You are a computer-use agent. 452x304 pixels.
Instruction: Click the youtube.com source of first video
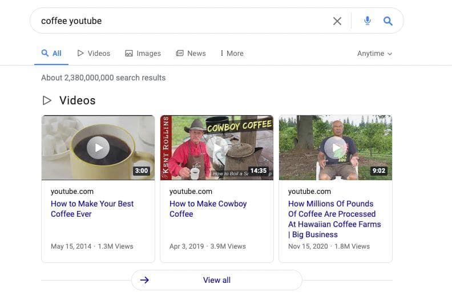(x=72, y=191)
